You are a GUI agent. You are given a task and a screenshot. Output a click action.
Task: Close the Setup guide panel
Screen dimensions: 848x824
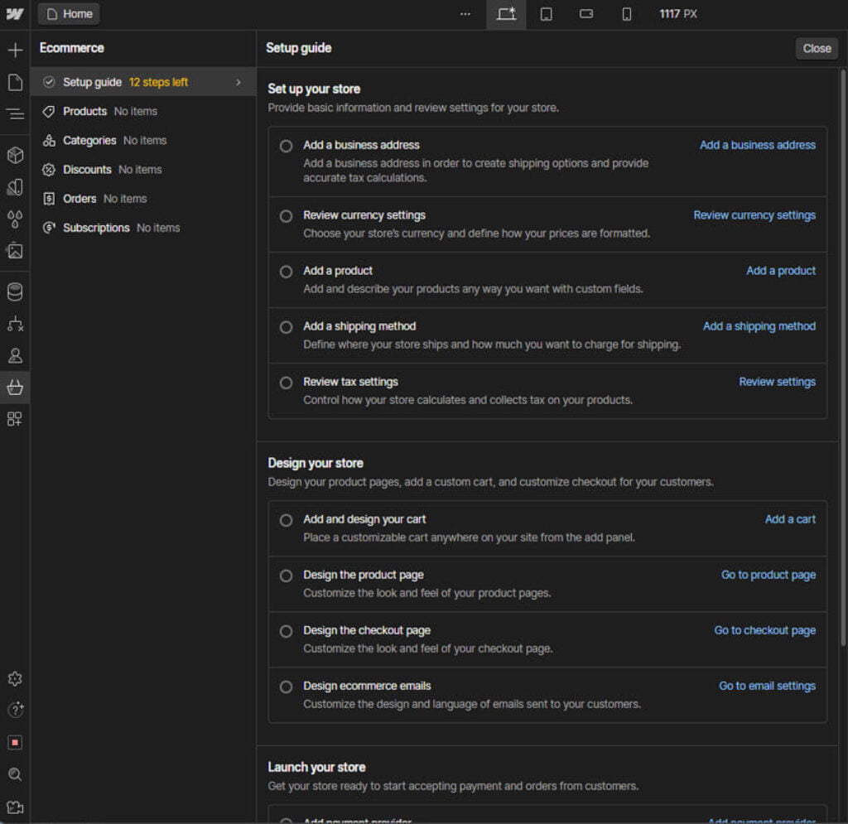coord(816,48)
